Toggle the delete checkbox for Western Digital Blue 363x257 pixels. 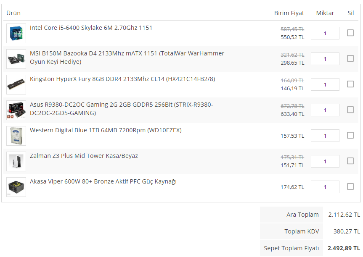click(x=350, y=135)
